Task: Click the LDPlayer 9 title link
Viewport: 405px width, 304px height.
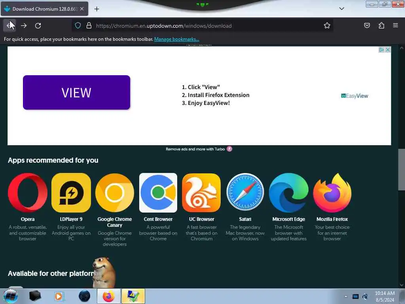Action: (71, 219)
